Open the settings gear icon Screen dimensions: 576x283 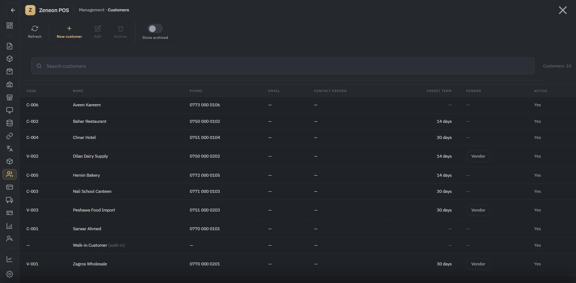coord(10,274)
